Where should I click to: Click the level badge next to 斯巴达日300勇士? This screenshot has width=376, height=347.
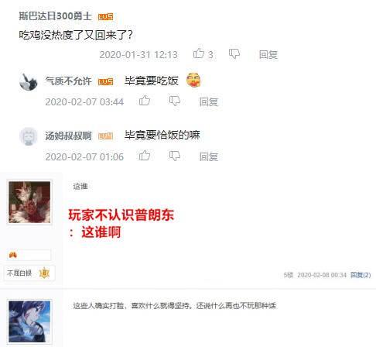pos(105,17)
